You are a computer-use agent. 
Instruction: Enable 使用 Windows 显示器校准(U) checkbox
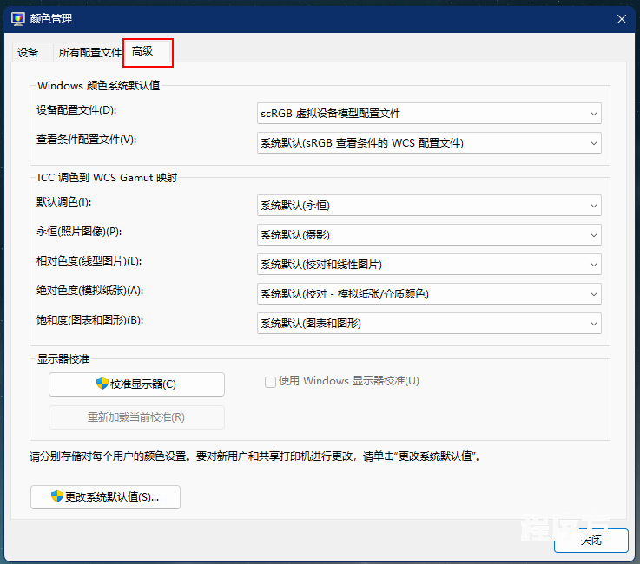270,382
